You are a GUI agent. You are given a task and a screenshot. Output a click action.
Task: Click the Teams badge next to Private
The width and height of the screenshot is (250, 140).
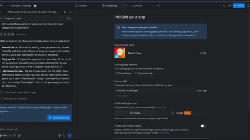[x=187, y=113]
